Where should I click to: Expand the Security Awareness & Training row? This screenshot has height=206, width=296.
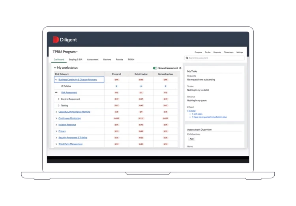[56, 138]
